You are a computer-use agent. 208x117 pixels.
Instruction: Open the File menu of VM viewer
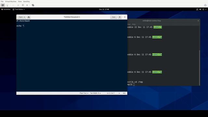2,1
